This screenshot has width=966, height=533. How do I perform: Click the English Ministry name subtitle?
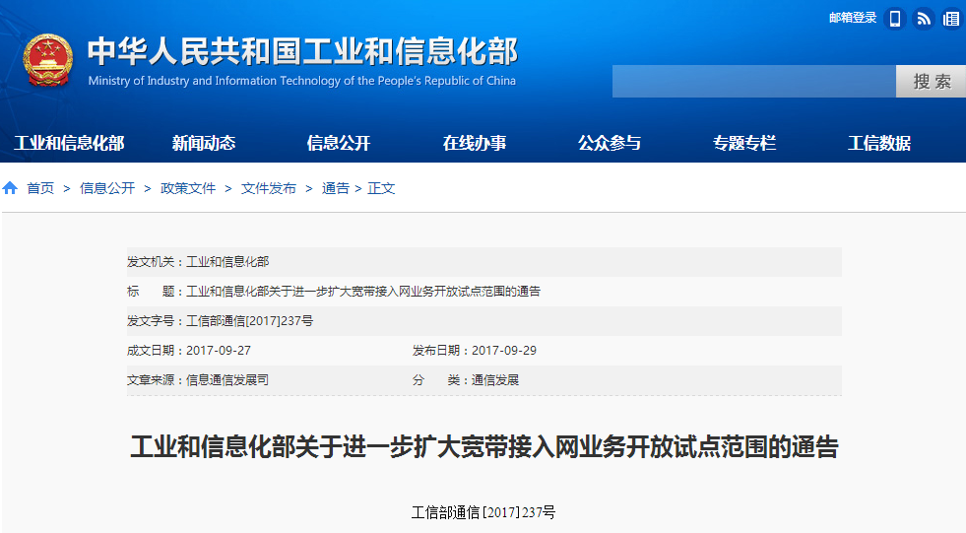click(x=302, y=81)
